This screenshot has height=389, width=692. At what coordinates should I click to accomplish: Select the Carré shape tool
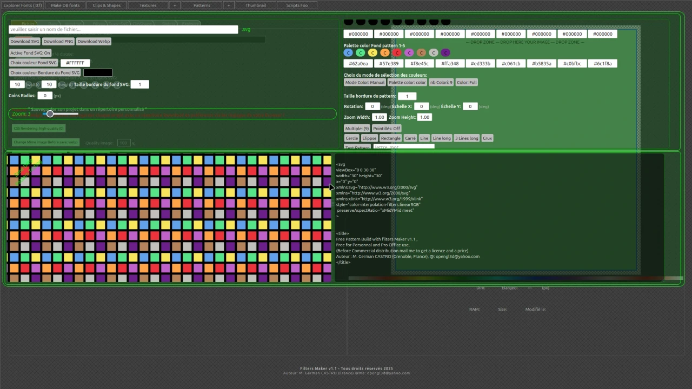(x=410, y=138)
